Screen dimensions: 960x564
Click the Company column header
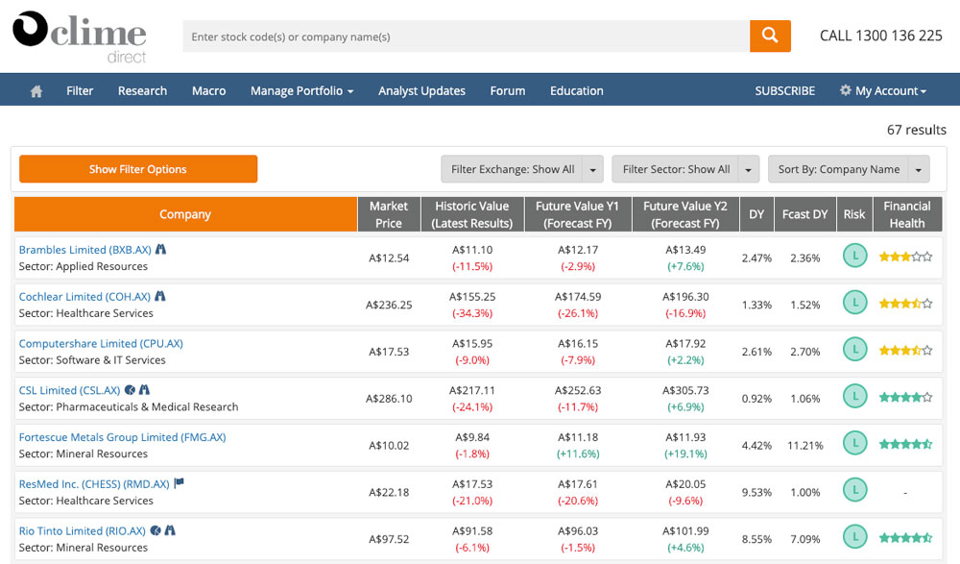pyautogui.click(x=185, y=214)
